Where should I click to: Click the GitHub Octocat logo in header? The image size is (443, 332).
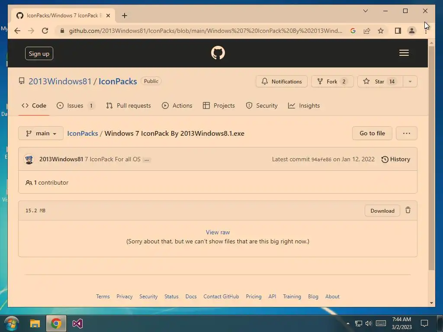[x=218, y=53]
